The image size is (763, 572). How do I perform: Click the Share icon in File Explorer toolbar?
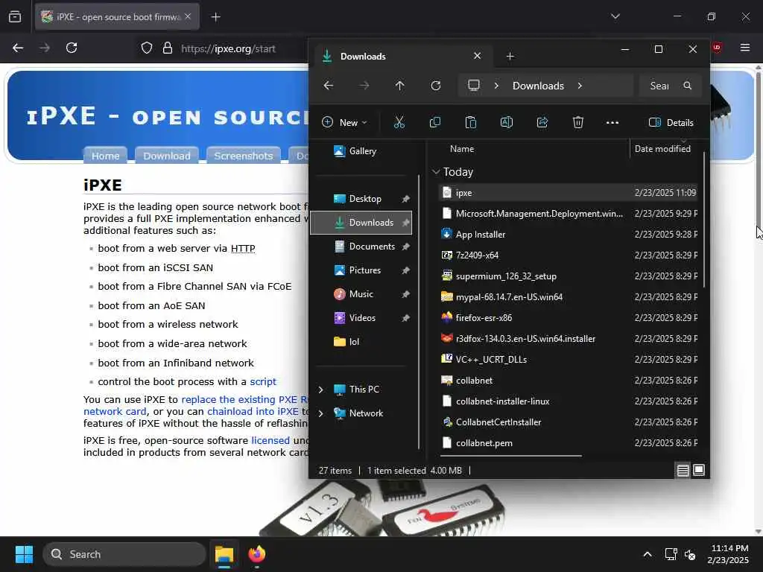click(x=542, y=123)
